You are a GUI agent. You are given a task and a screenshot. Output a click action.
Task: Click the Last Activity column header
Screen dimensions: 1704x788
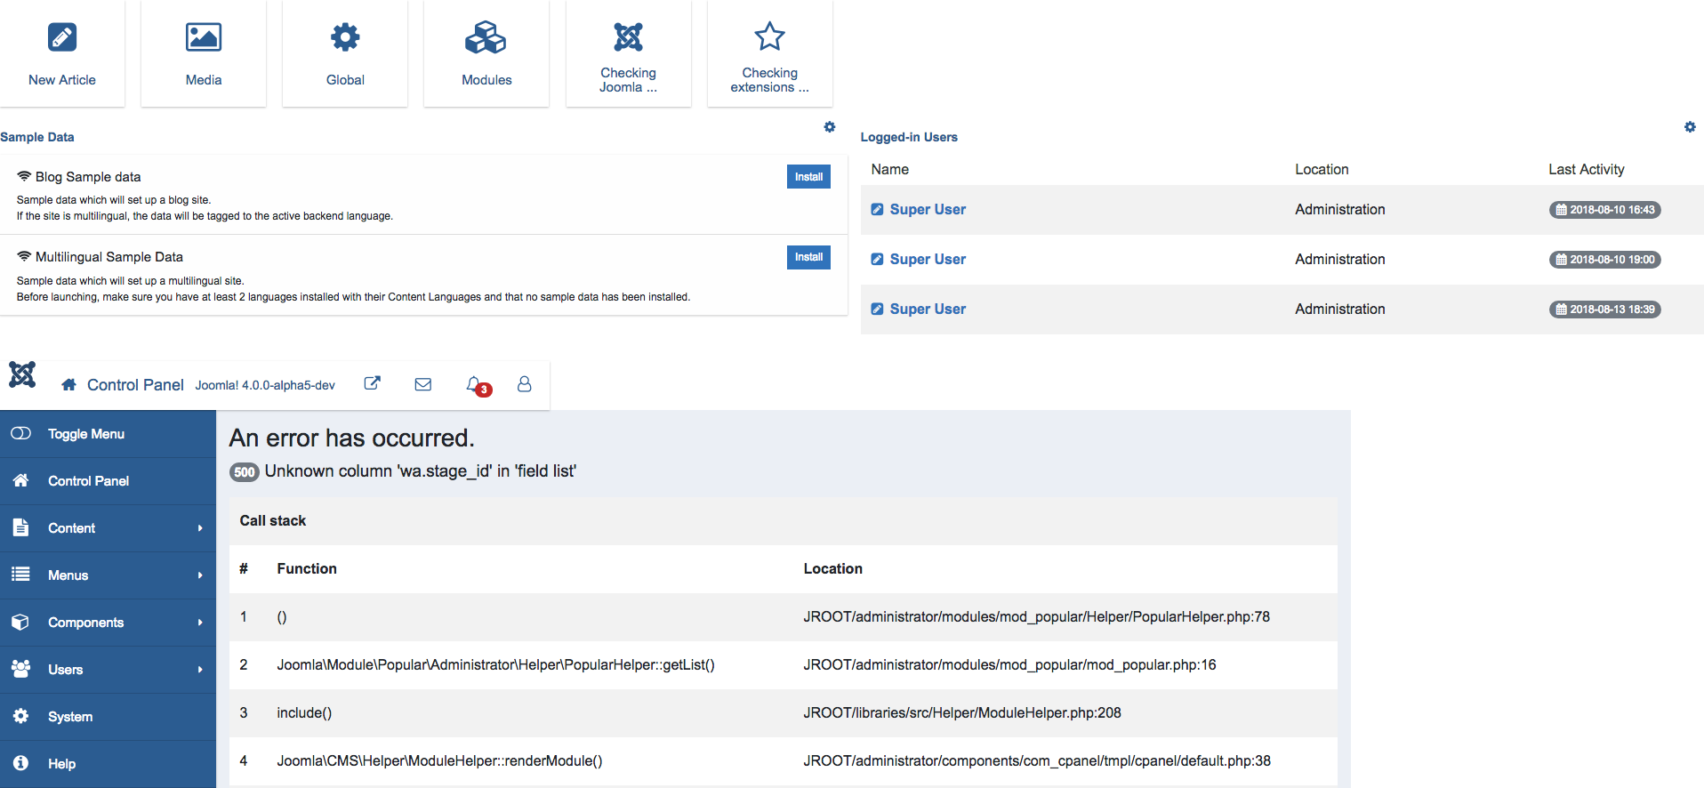point(1587,170)
